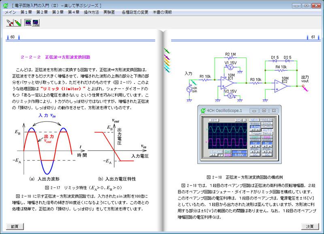
Task: Decrease T/DIV with left arrow
Action: pos(252,130)
